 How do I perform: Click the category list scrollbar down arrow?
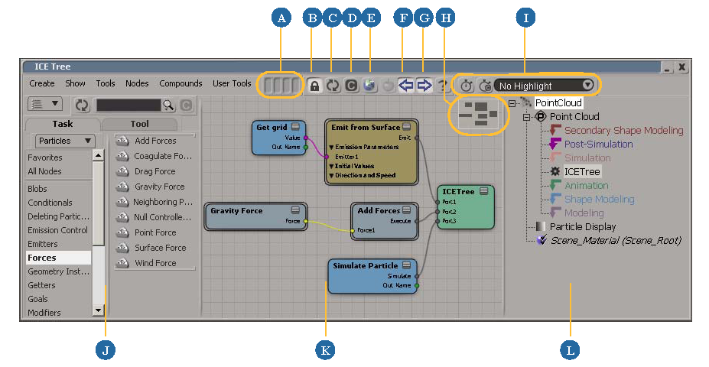97,310
